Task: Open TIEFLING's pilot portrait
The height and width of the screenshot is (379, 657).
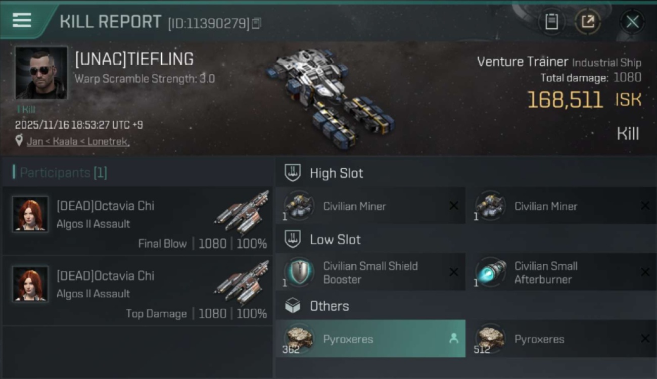Action: 41,73
